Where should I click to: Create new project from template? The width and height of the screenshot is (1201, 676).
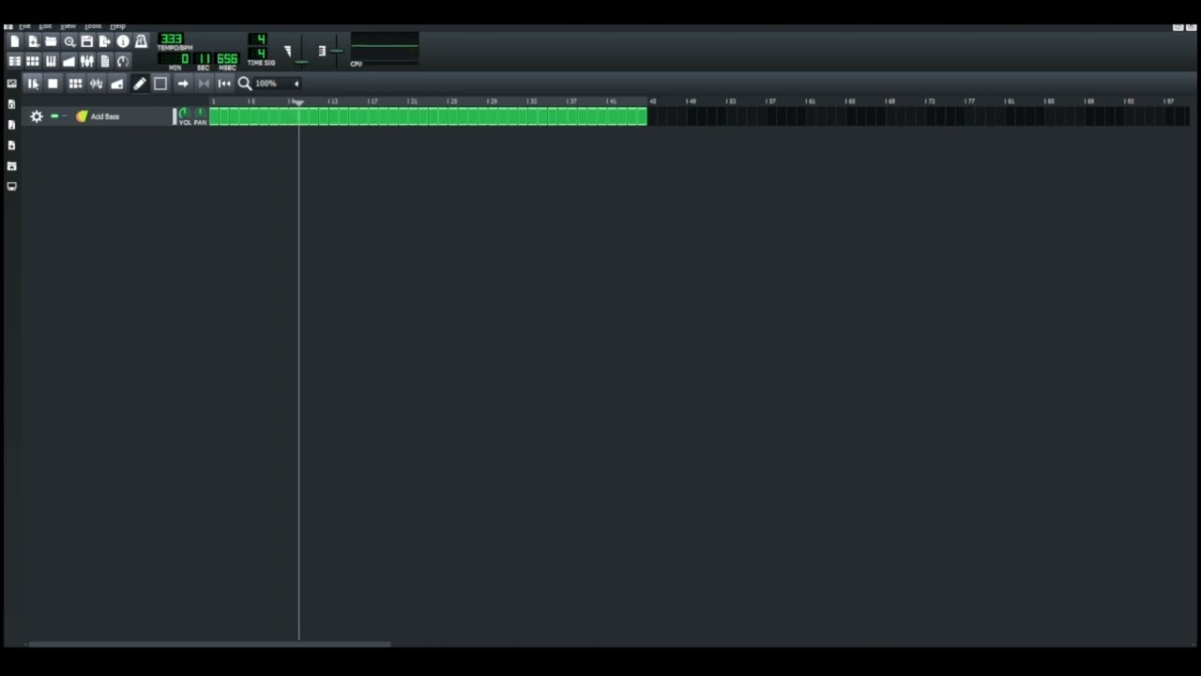point(33,41)
